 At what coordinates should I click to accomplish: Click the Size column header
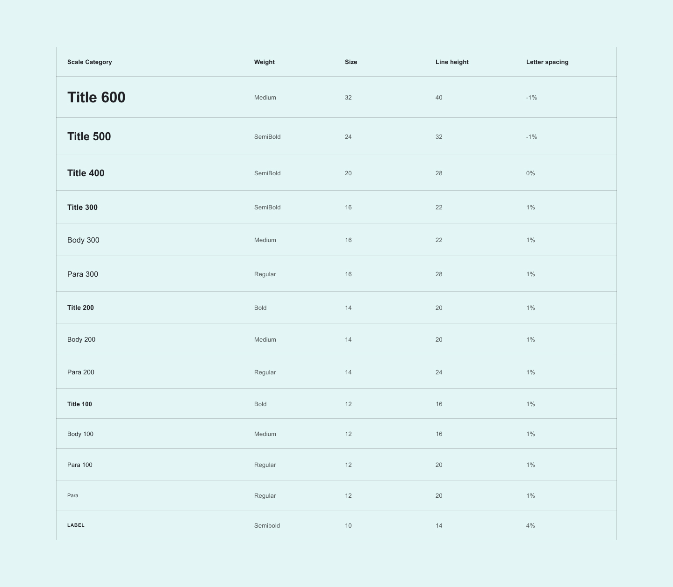pos(351,62)
